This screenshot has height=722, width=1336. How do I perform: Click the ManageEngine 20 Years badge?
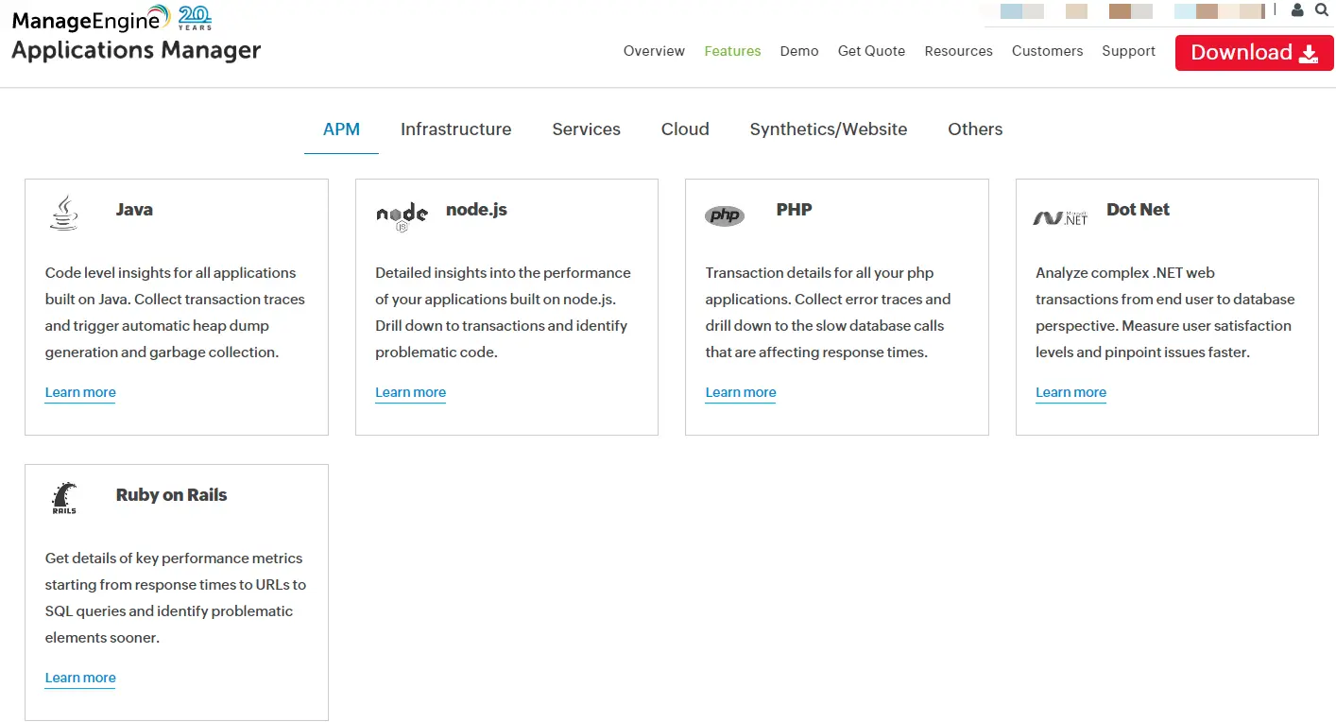click(x=196, y=17)
